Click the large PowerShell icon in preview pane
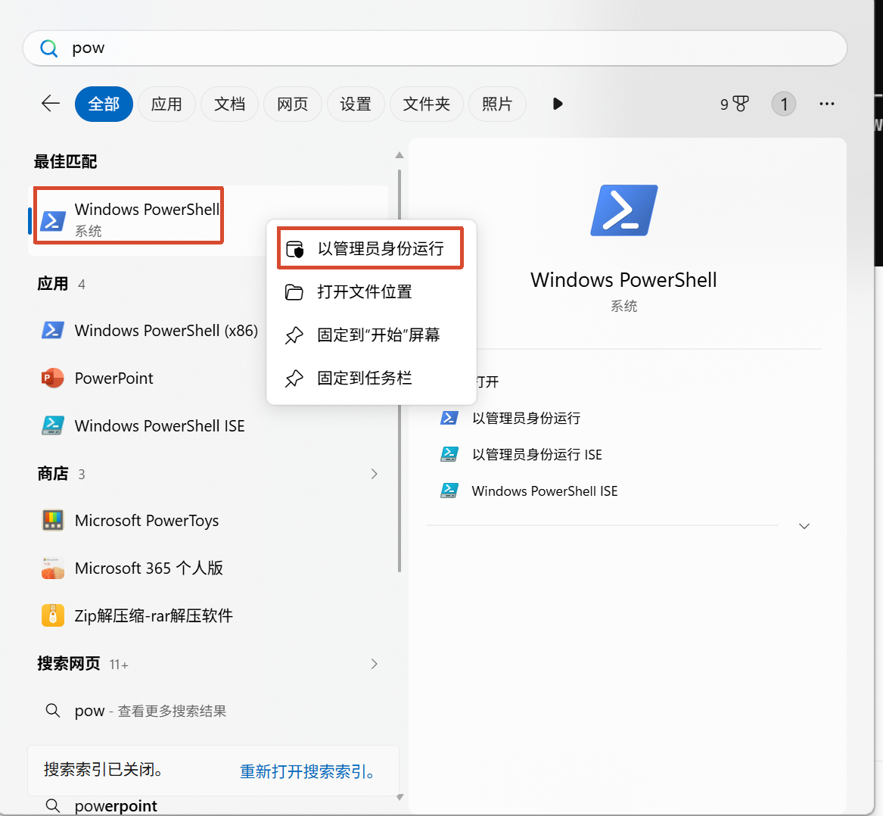The width and height of the screenshot is (883, 816). point(624,210)
